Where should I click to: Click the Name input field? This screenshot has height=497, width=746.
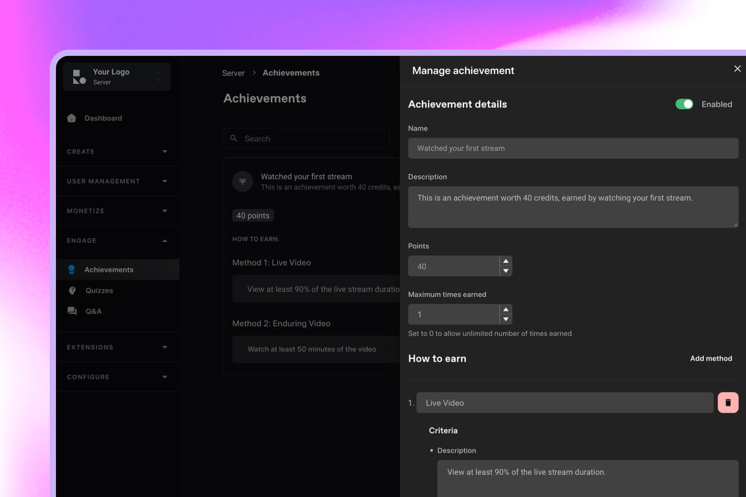573,148
